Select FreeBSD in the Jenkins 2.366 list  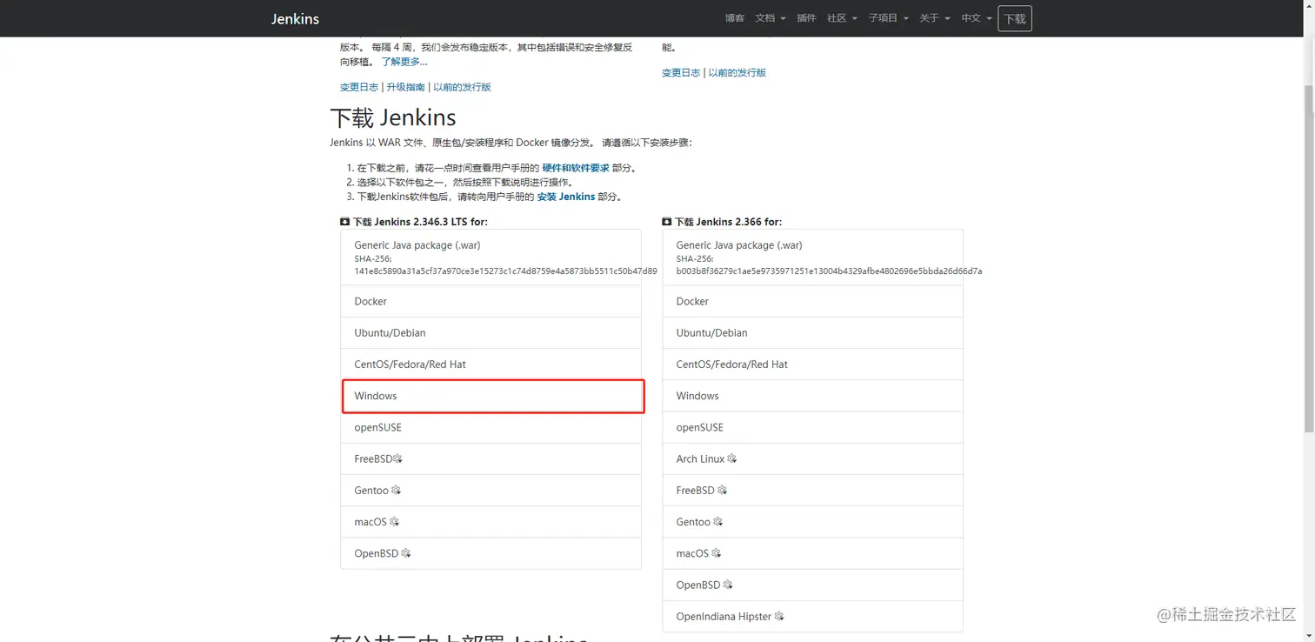812,490
